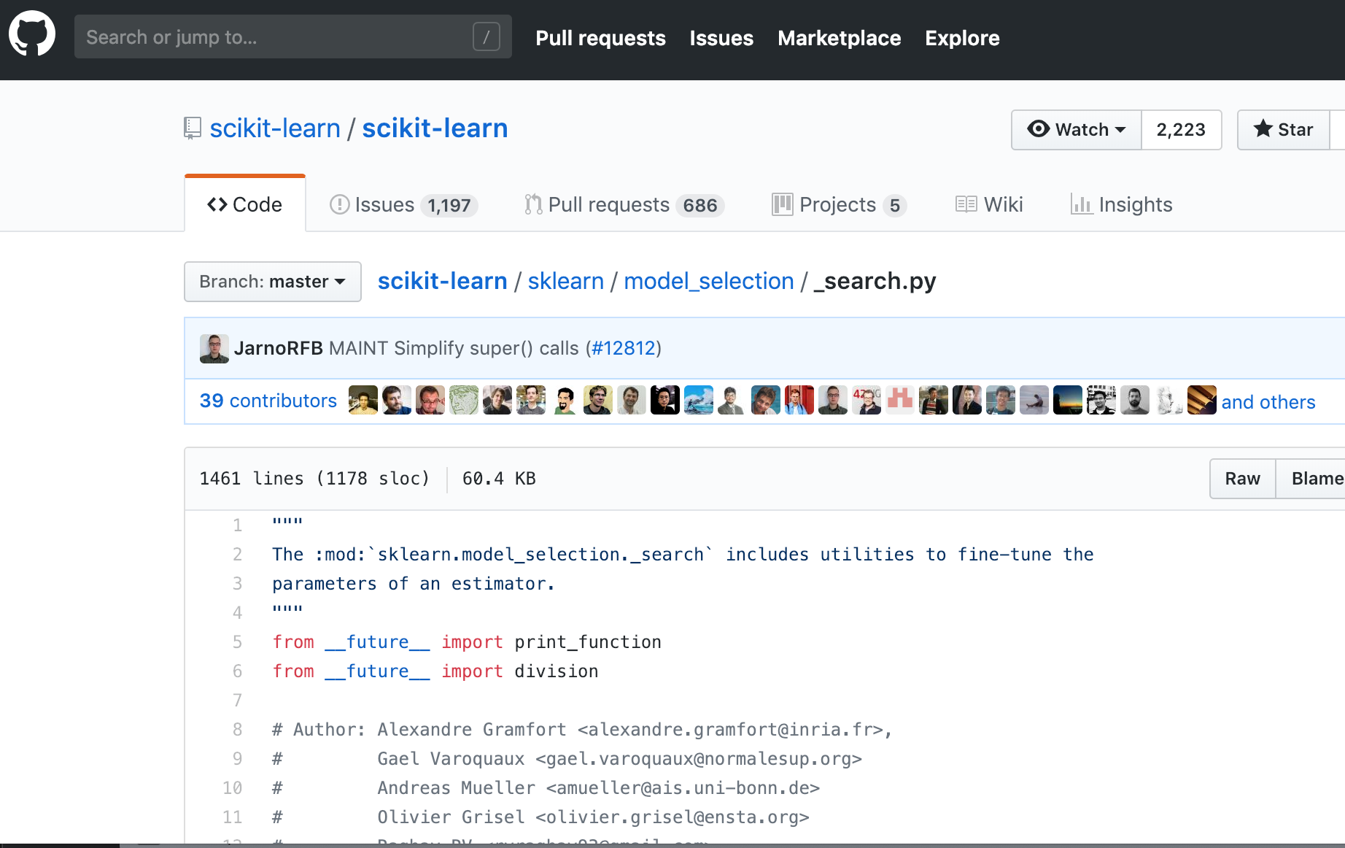
Task: Expand the Branch: master selector
Action: tap(272, 282)
